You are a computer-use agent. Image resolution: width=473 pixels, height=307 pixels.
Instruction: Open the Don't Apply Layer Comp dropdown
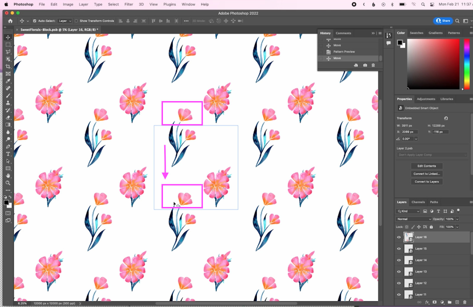(x=432, y=155)
